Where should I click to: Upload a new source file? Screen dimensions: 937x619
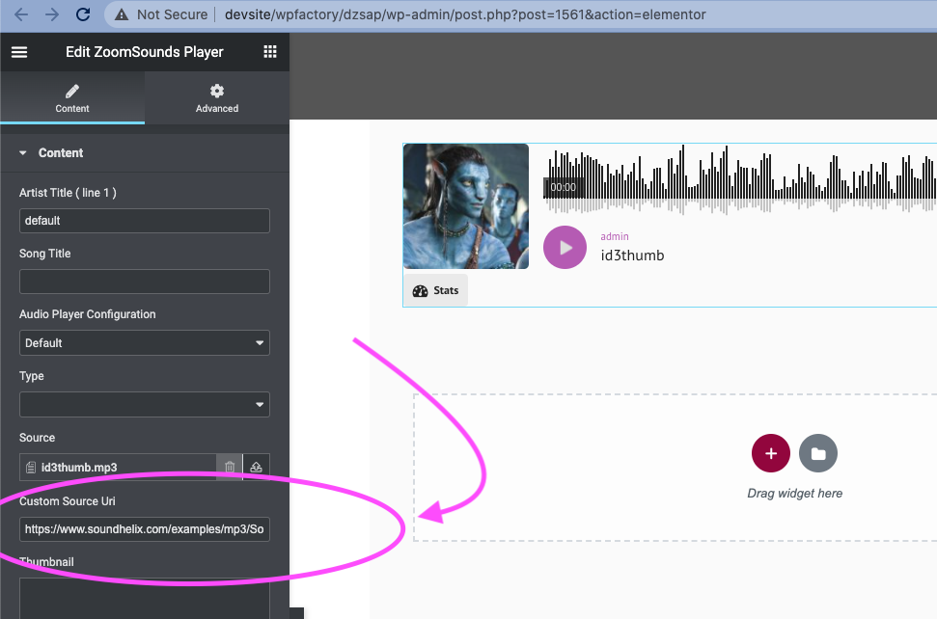coord(257,467)
